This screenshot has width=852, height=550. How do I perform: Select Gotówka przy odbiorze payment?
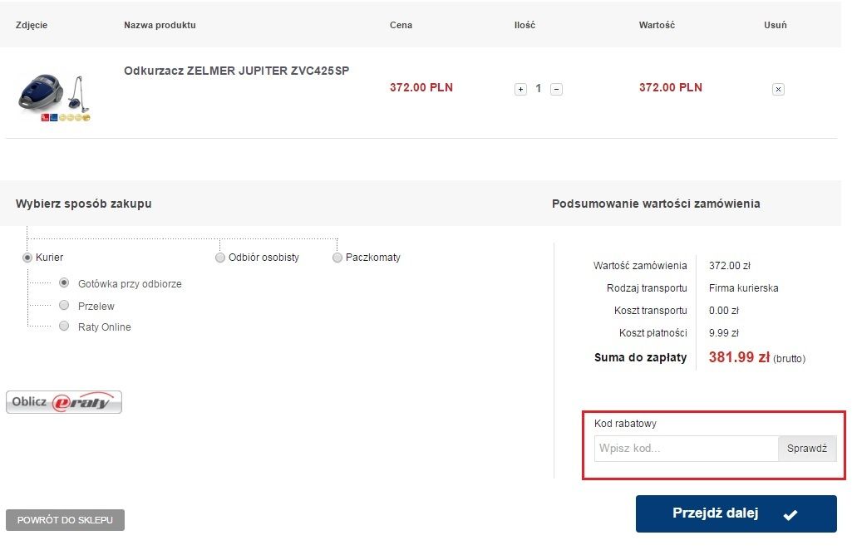pyautogui.click(x=64, y=282)
